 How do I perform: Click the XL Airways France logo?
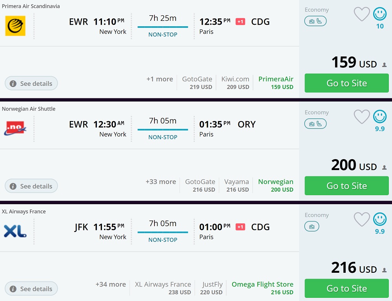(x=15, y=231)
